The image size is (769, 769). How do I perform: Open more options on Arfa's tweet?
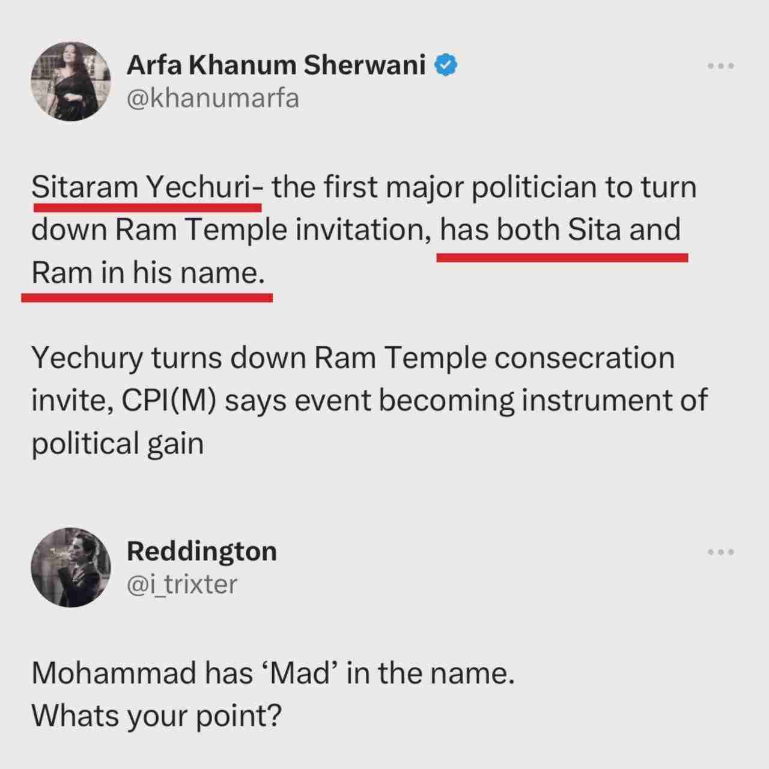[720, 66]
